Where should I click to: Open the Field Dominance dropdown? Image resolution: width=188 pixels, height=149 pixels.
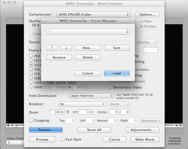click(91, 96)
